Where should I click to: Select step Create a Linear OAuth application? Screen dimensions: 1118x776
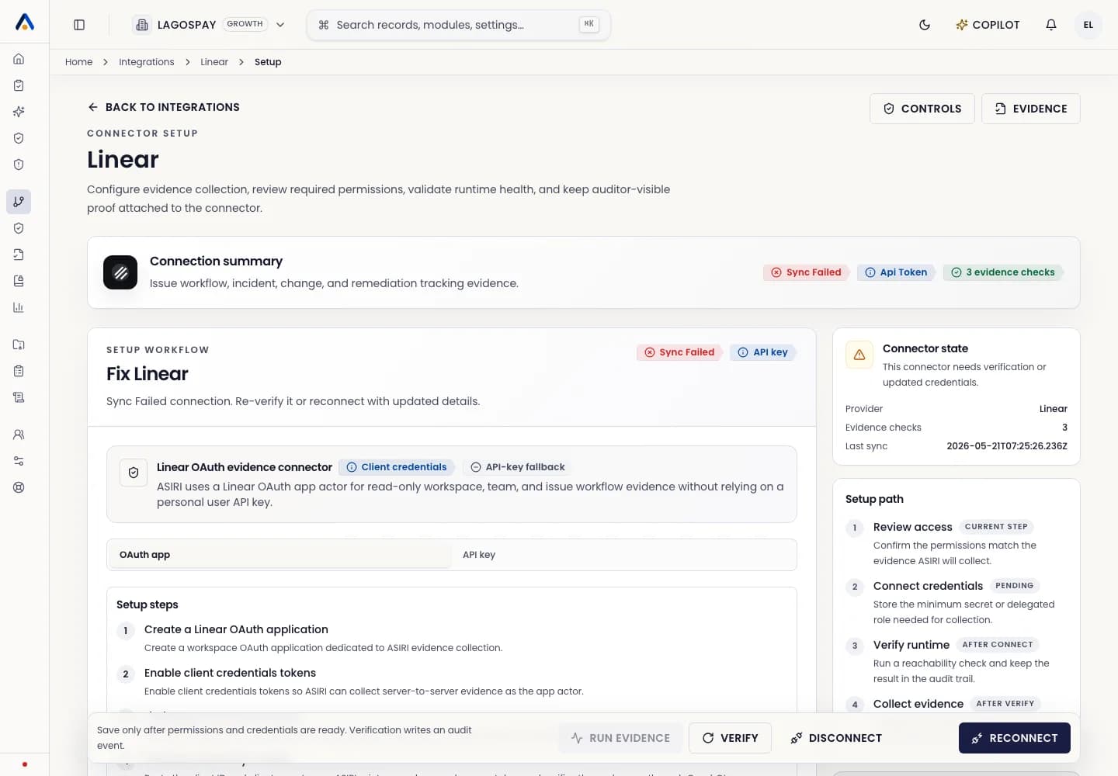(x=236, y=629)
